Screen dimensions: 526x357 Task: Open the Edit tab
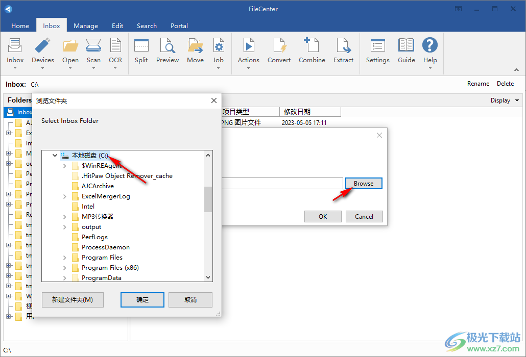(117, 26)
